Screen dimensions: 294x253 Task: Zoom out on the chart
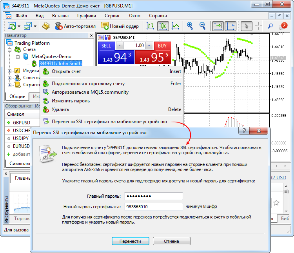[202, 26]
